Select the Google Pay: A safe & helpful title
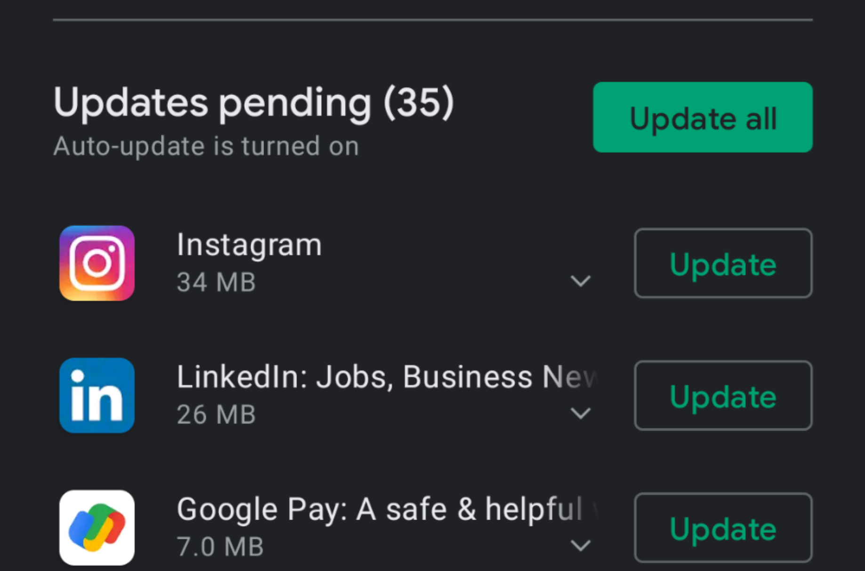This screenshot has height=571, width=865. point(387,509)
